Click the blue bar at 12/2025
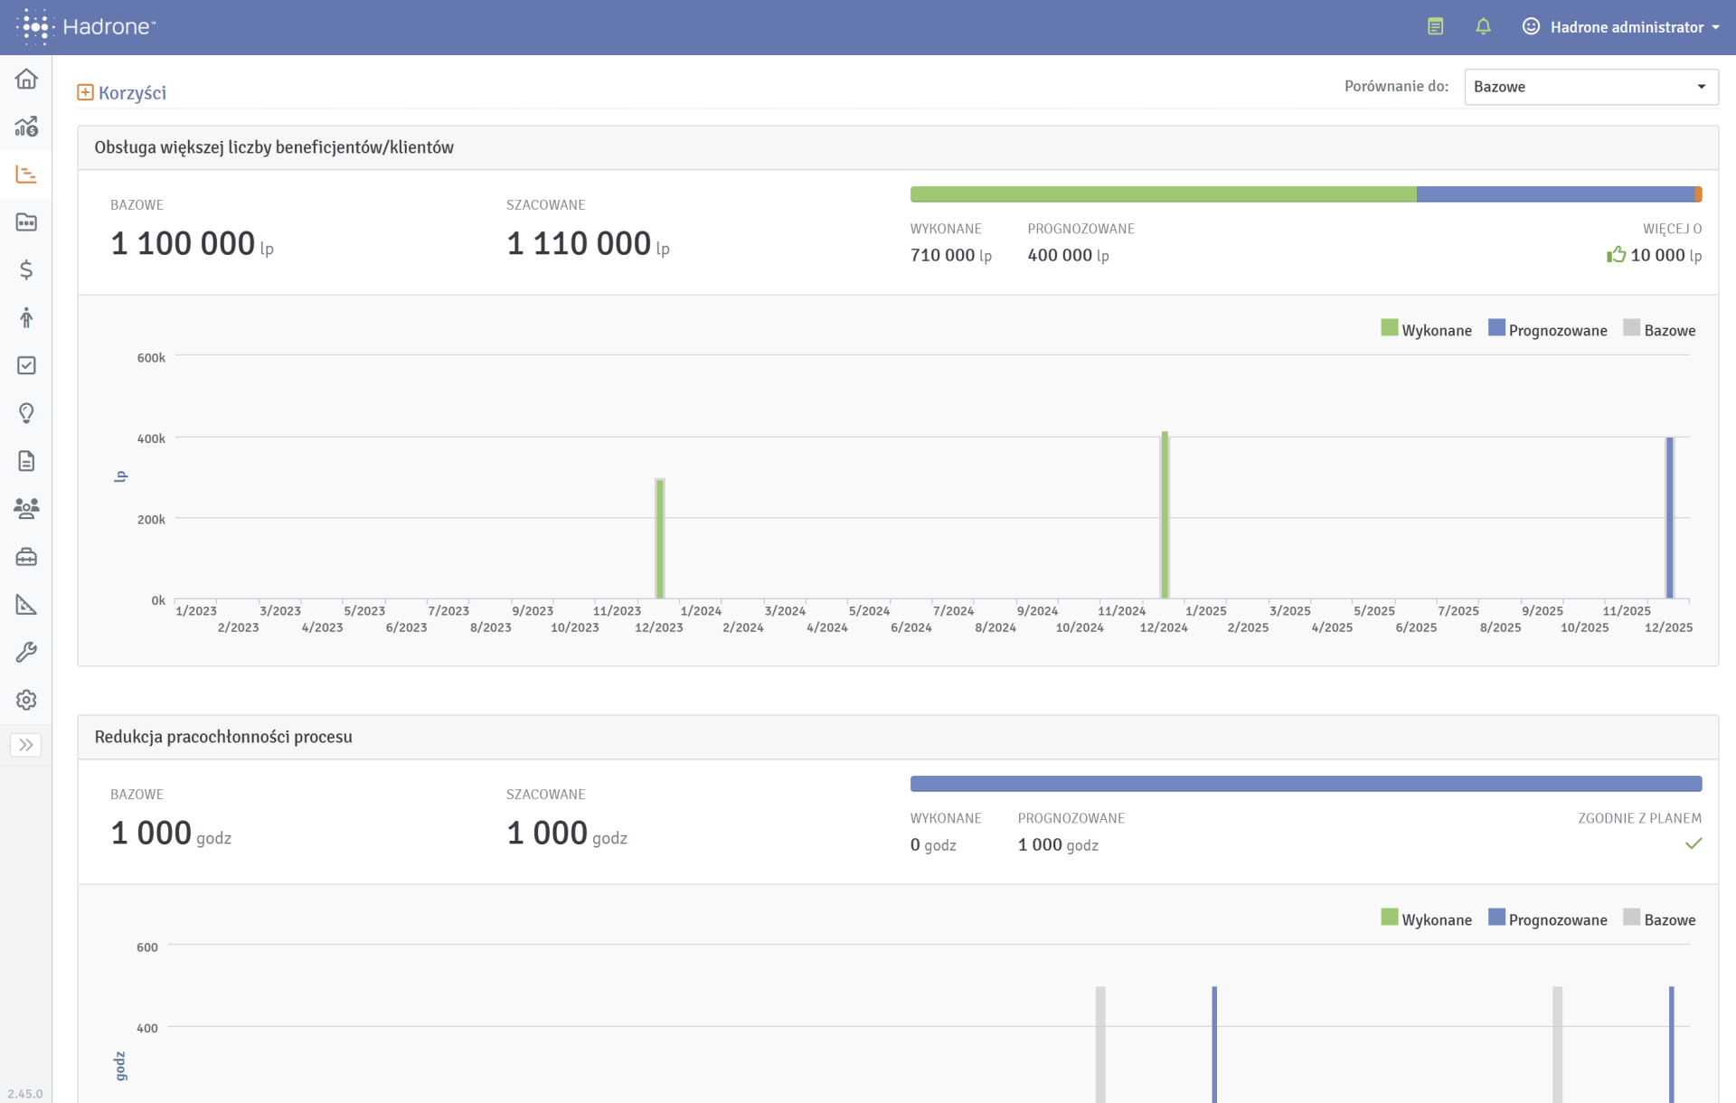Screen dimensions: 1736x1103 pos(1669,518)
